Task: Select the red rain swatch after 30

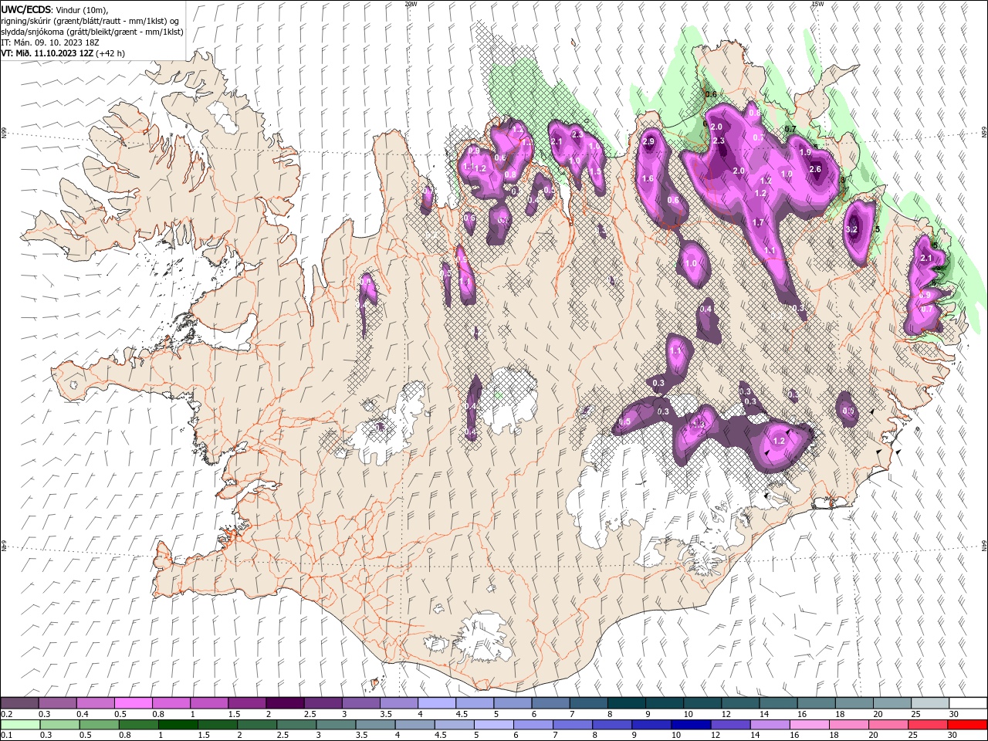Action: point(967,725)
